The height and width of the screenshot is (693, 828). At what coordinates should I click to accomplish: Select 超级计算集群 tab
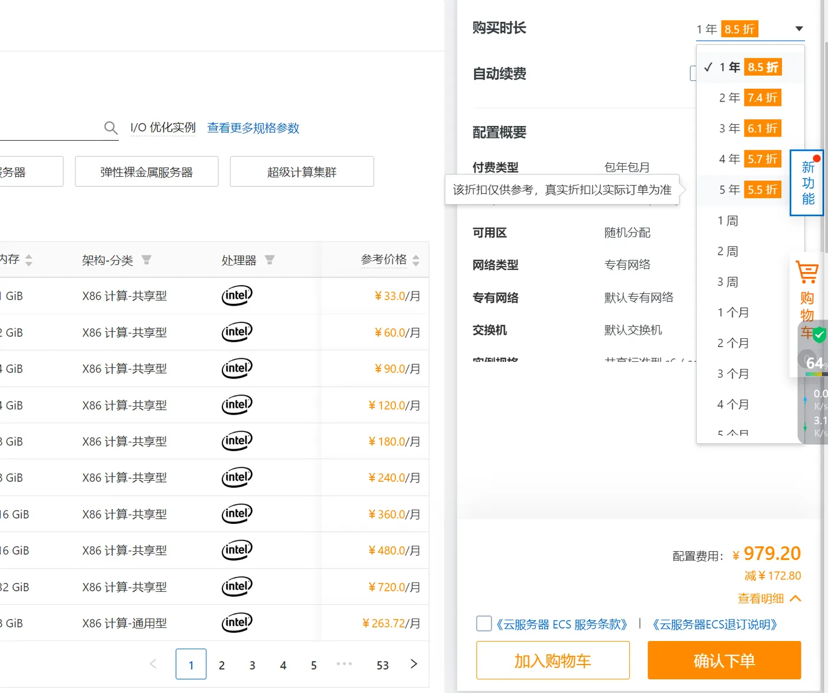click(x=302, y=171)
